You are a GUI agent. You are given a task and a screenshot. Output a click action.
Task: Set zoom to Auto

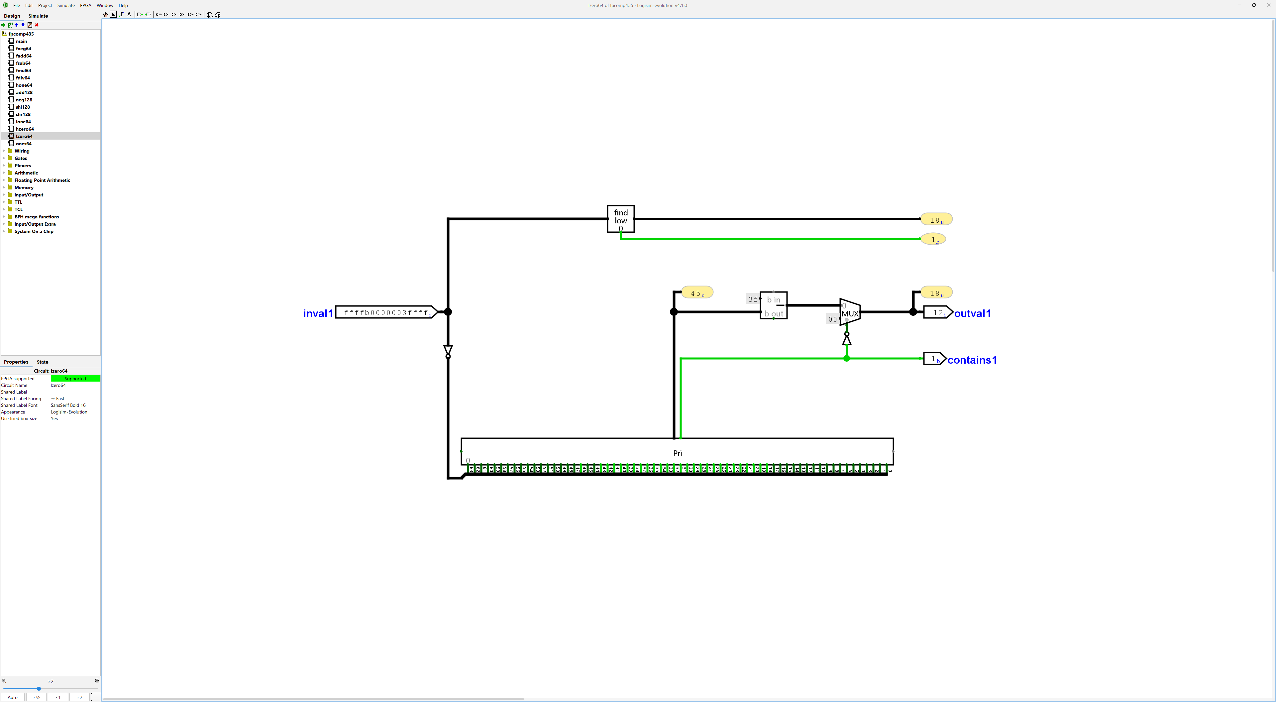pos(12,697)
